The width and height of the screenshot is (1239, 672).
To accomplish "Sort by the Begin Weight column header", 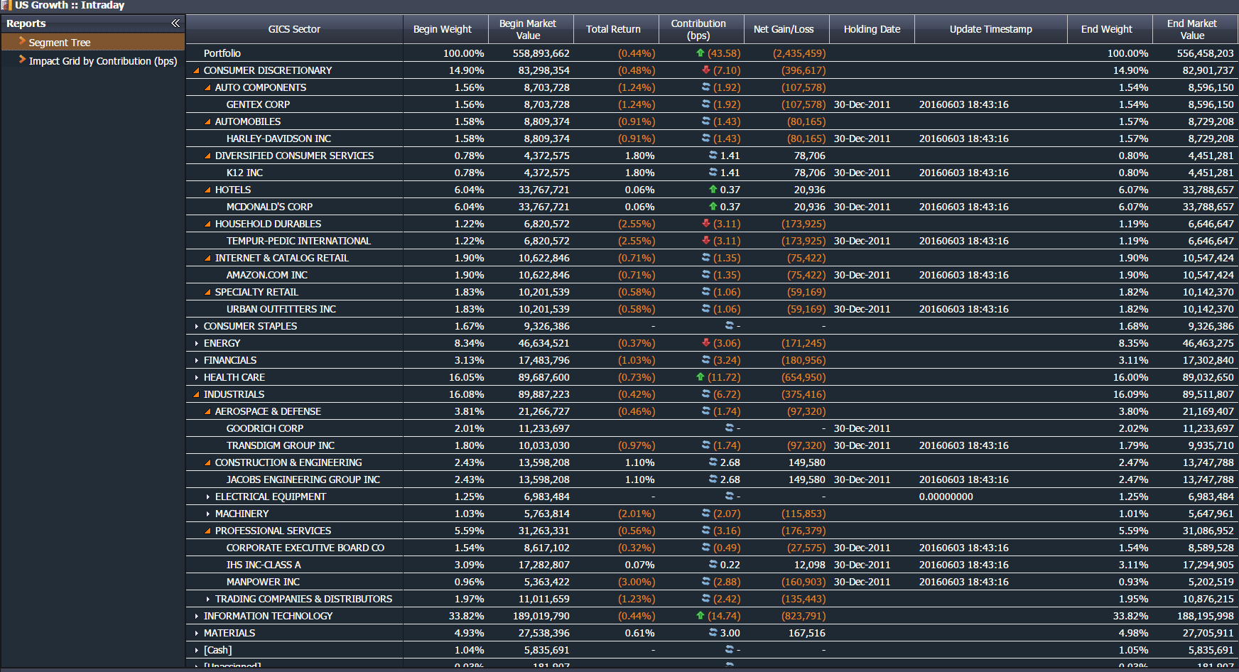I will tap(445, 29).
